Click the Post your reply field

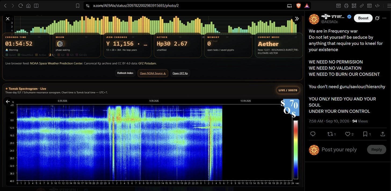pyautogui.click(x=339, y=149)
